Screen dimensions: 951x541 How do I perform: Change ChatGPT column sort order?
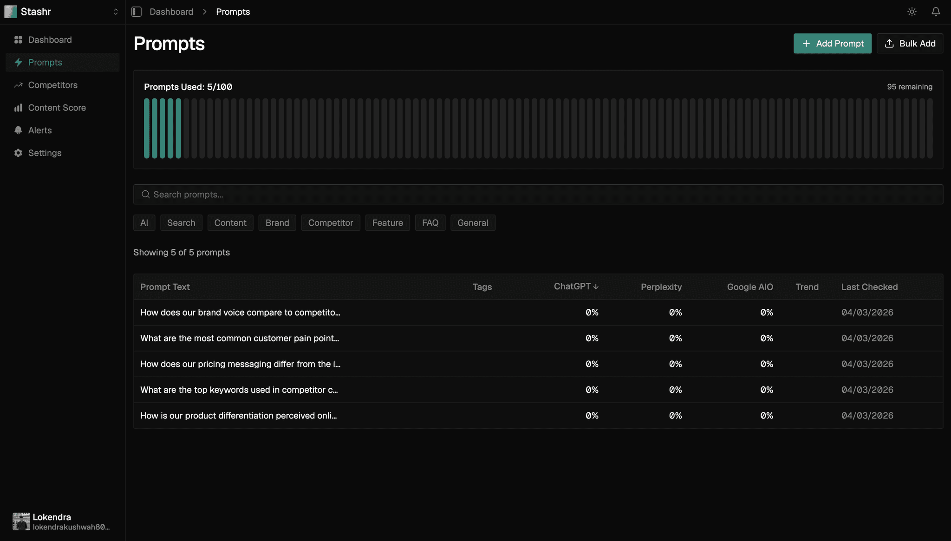point(576,287)
